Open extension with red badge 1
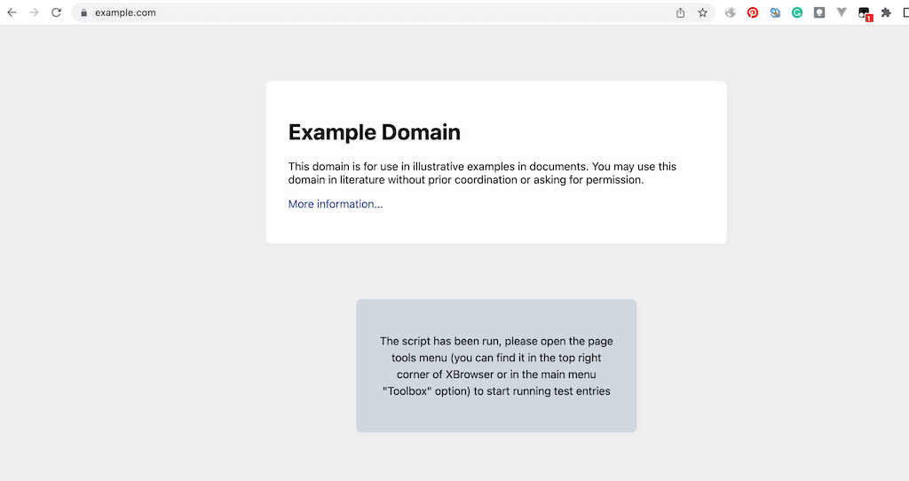This screenshot has width=909, height=481. coord(865,13)
